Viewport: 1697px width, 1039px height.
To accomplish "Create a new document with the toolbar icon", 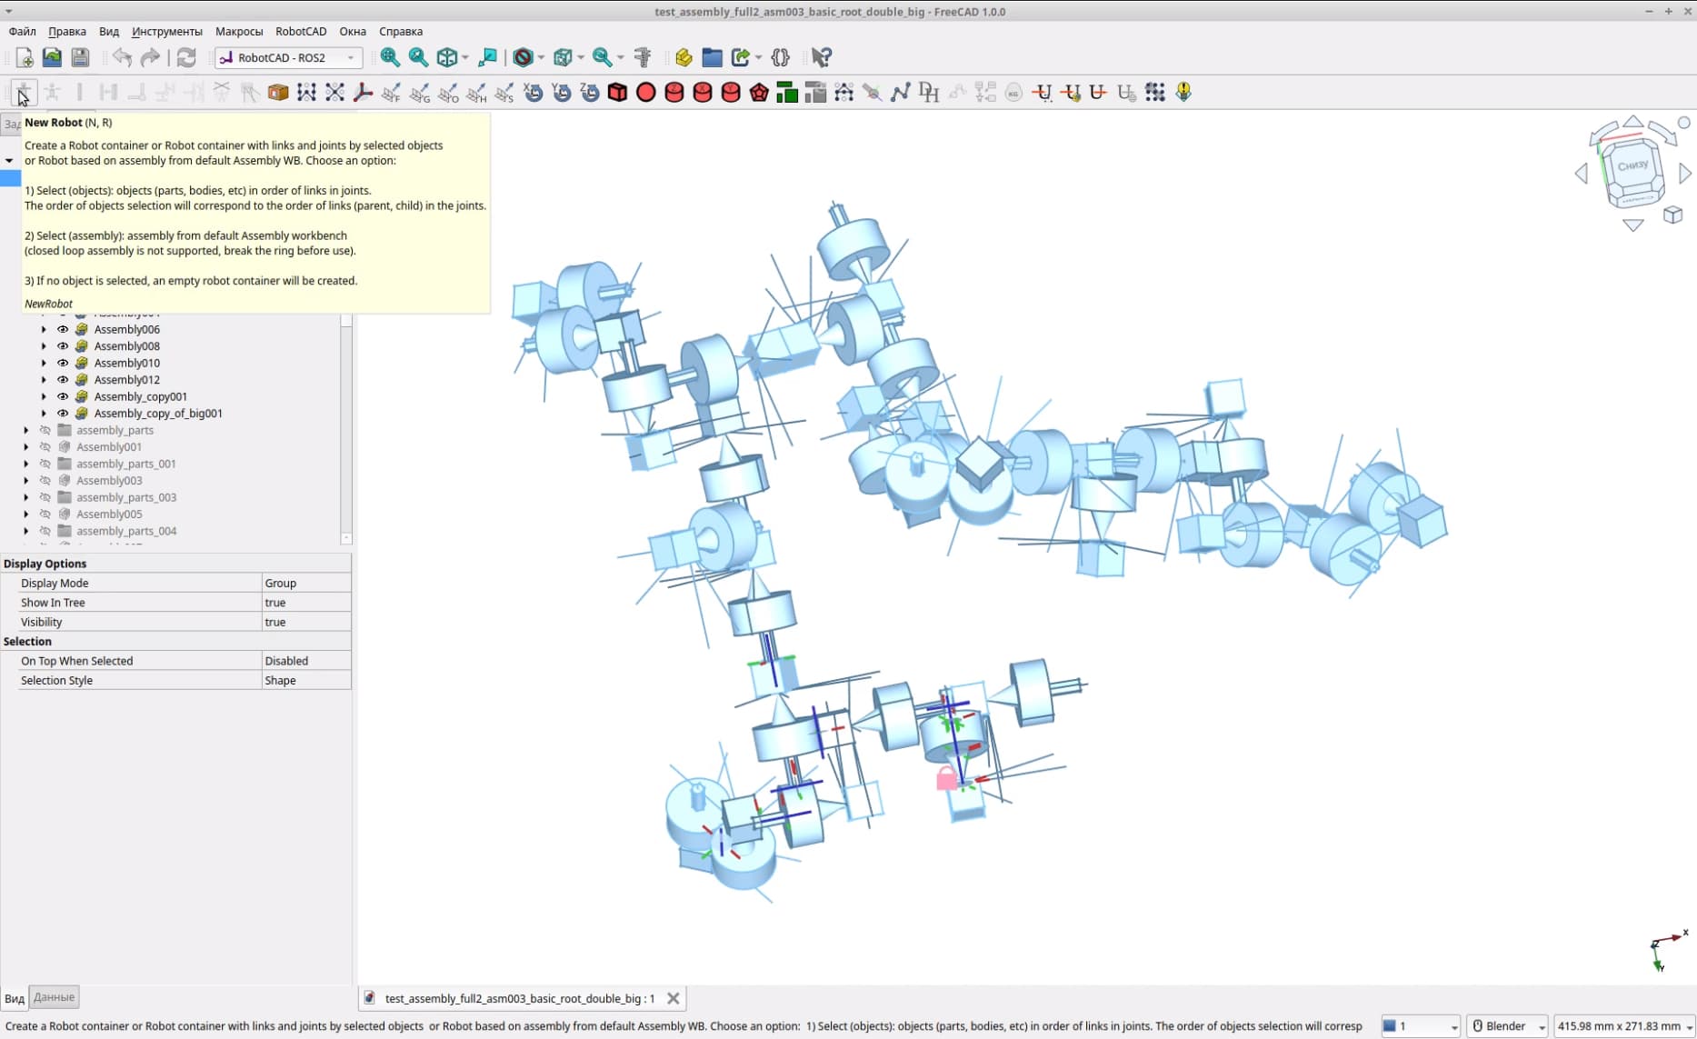I will click(25, 57).
